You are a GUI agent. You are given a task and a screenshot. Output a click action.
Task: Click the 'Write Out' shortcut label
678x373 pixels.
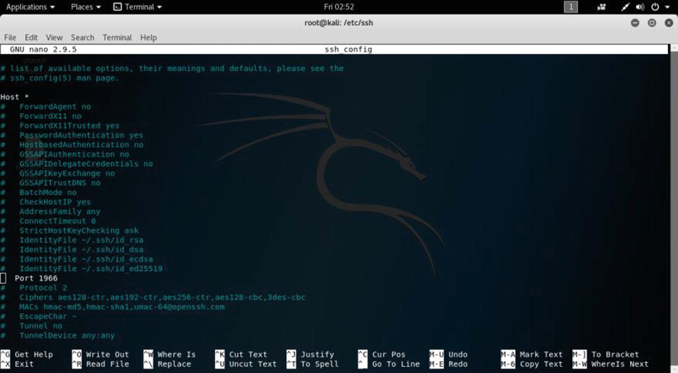[x=108, y=354]
